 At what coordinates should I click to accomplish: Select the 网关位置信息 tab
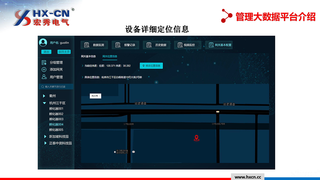[110, 56]
